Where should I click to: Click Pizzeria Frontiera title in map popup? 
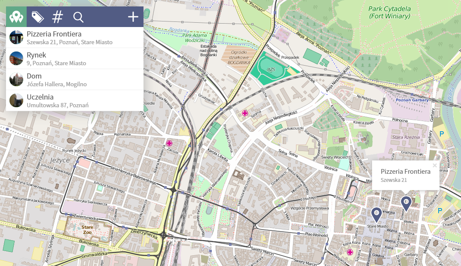[406, 172]
